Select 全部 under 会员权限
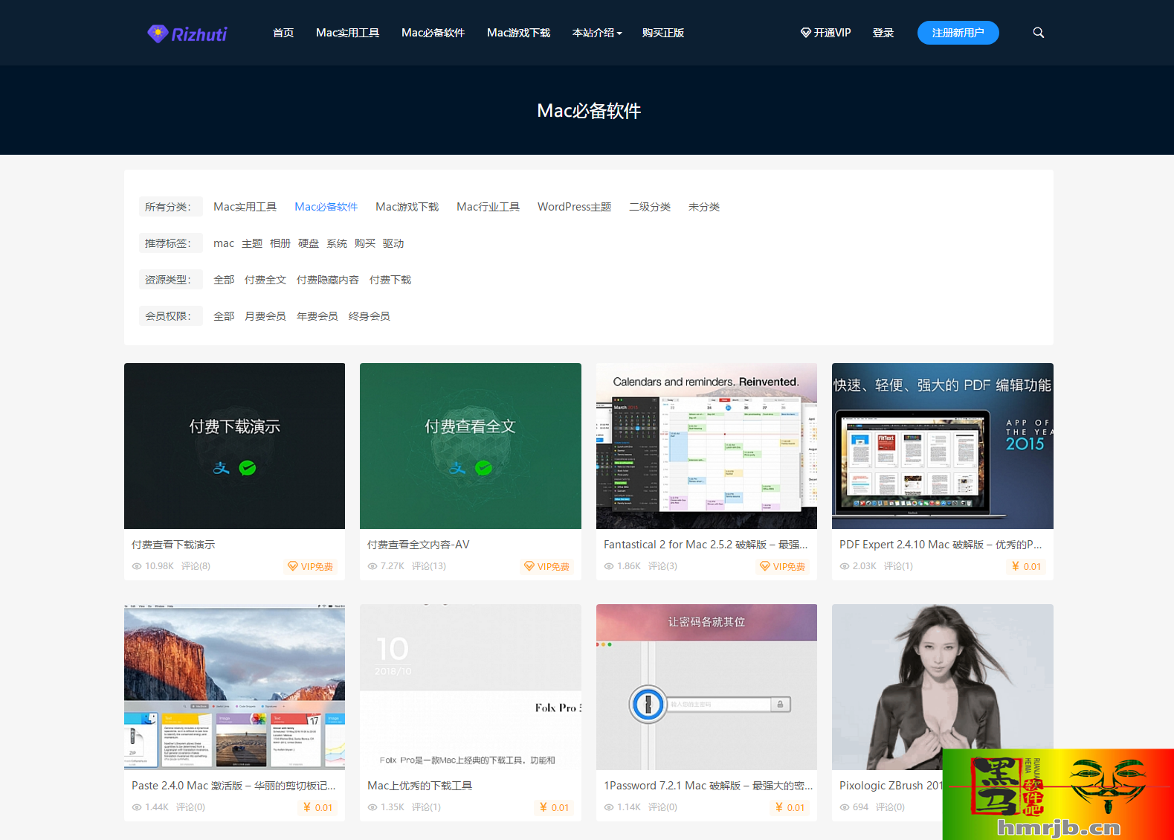Viewport: 1174px width, 840px height. [224, 316]
